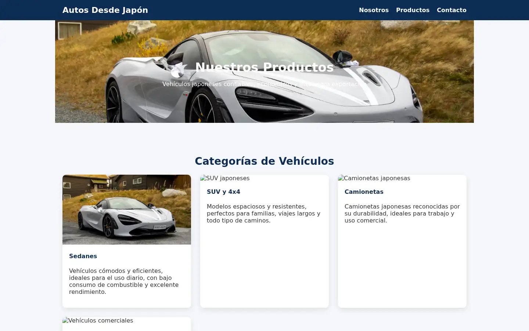Select the Sedanes card title
Image resolution: width=529 pixels, height=331 pixels.
(x=83, y=256)
